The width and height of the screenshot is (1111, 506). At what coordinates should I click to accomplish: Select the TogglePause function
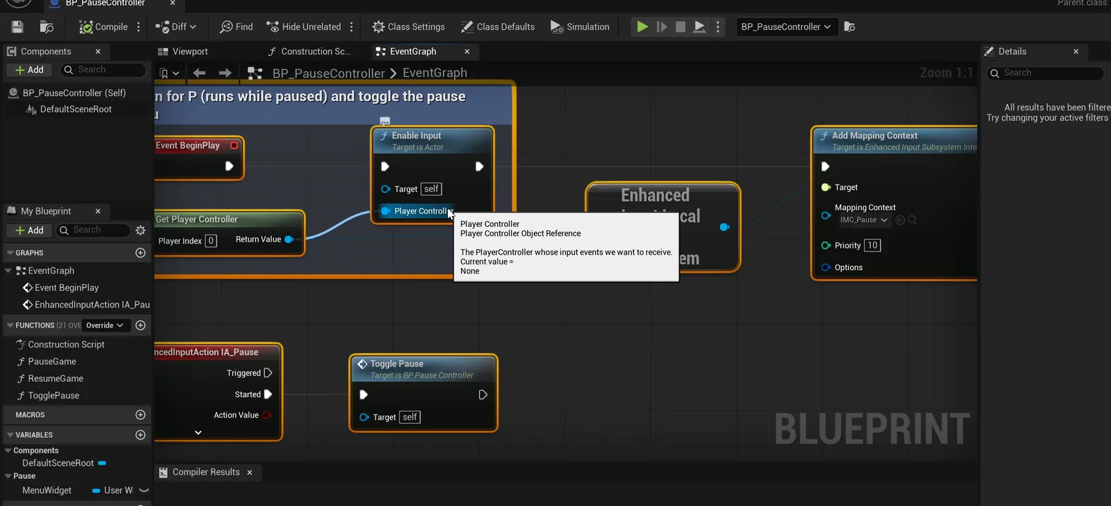(53, 396)
